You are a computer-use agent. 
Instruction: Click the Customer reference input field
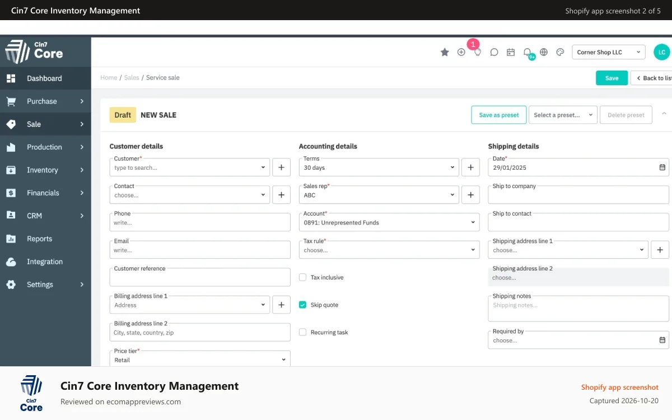click(x=200, y=277)
